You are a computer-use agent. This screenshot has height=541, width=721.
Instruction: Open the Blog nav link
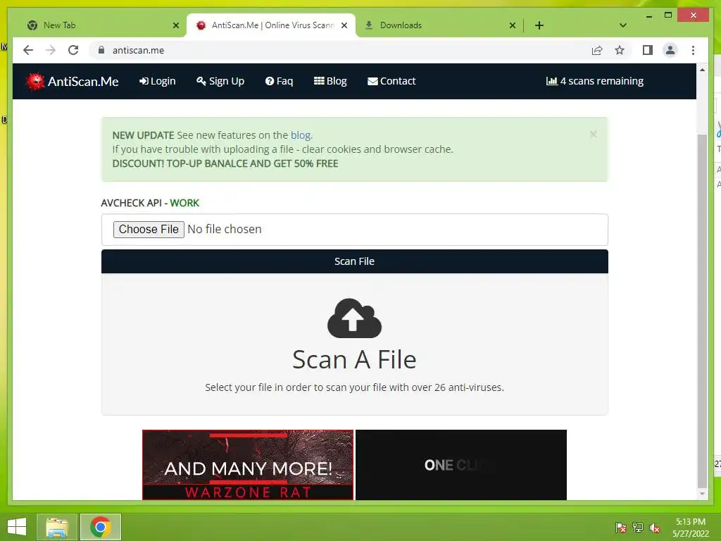pos(330,81)
